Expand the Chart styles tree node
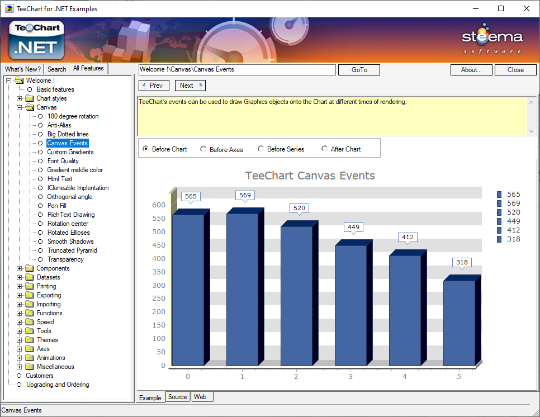The width and height of the screenshot is (540, 417). tap(19, 98)
